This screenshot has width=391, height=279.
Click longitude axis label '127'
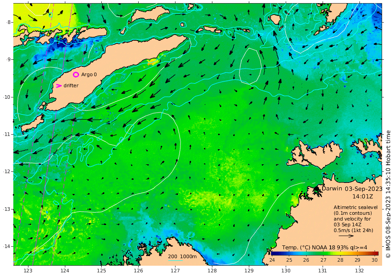coord(176,271)
